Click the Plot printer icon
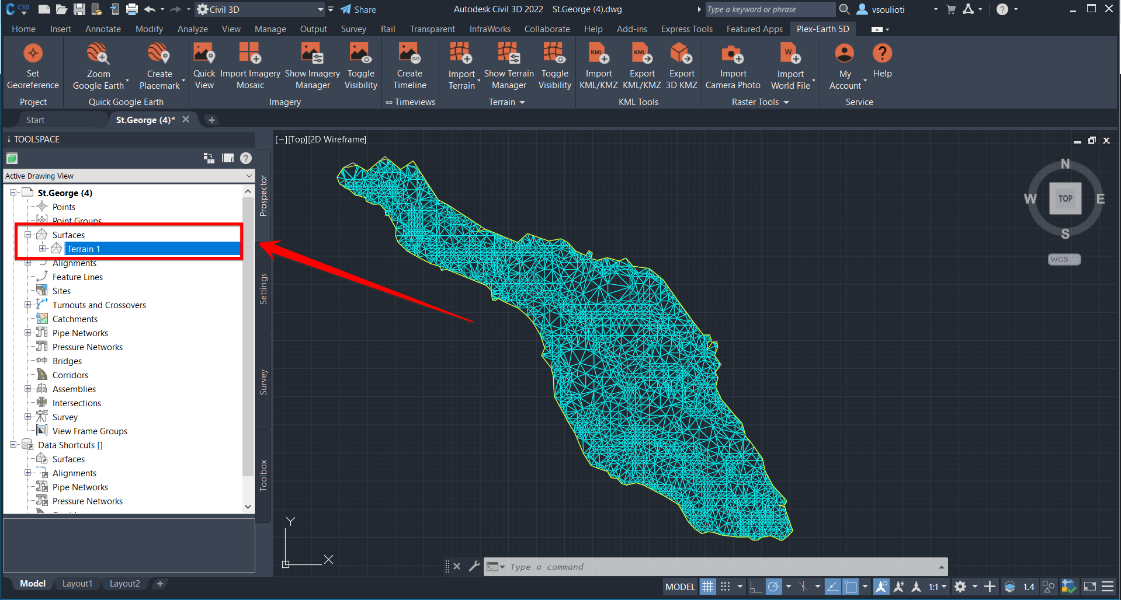The width and height of the screenshot is (1121, 600). coord(132,9)
